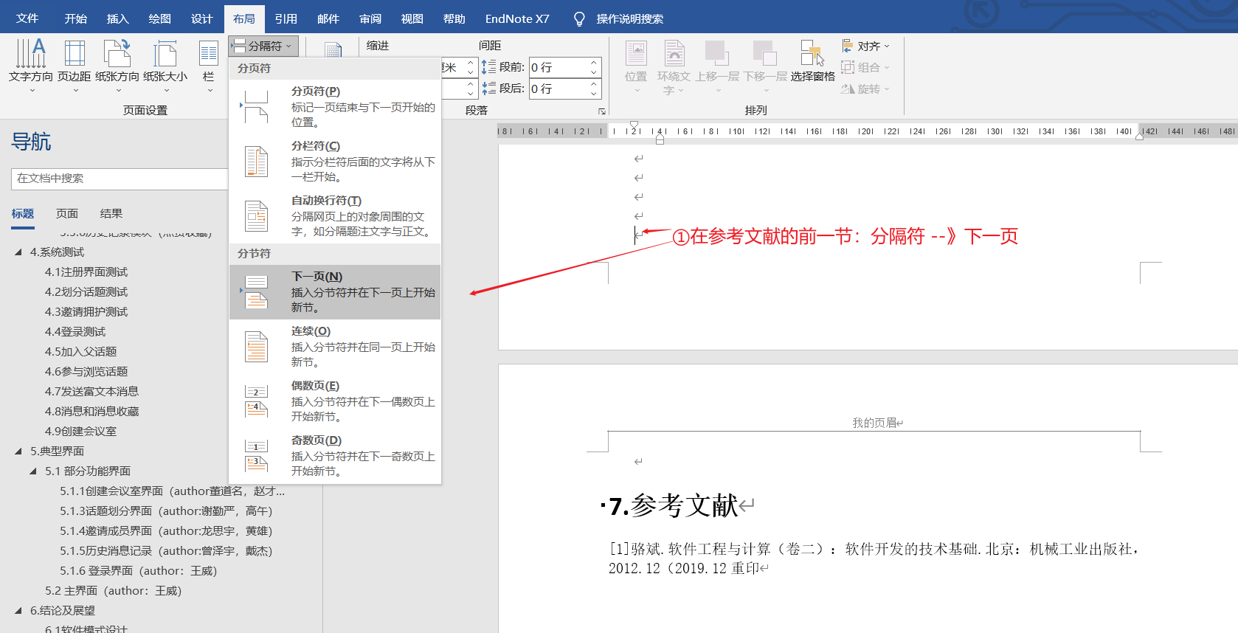Screen dimensions: 1238x633
Task: Click the 奇数页(D) odd page icon
Action: pyautogui.click(x=256, y=455)
